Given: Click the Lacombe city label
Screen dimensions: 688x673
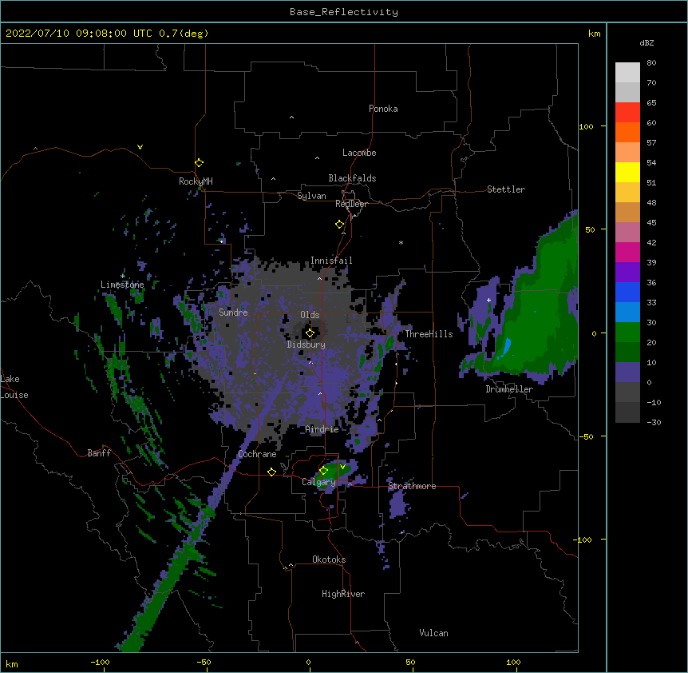Looking at the screenshot, I should [x=359, y=153].
